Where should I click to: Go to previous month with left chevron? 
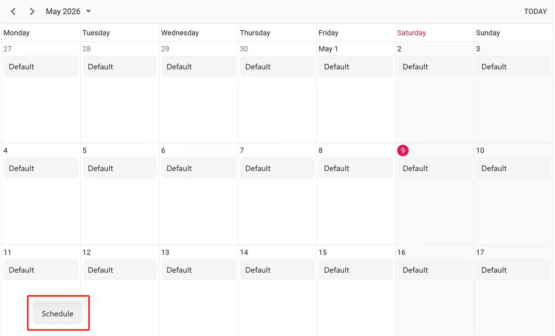(x=13, y=11)
